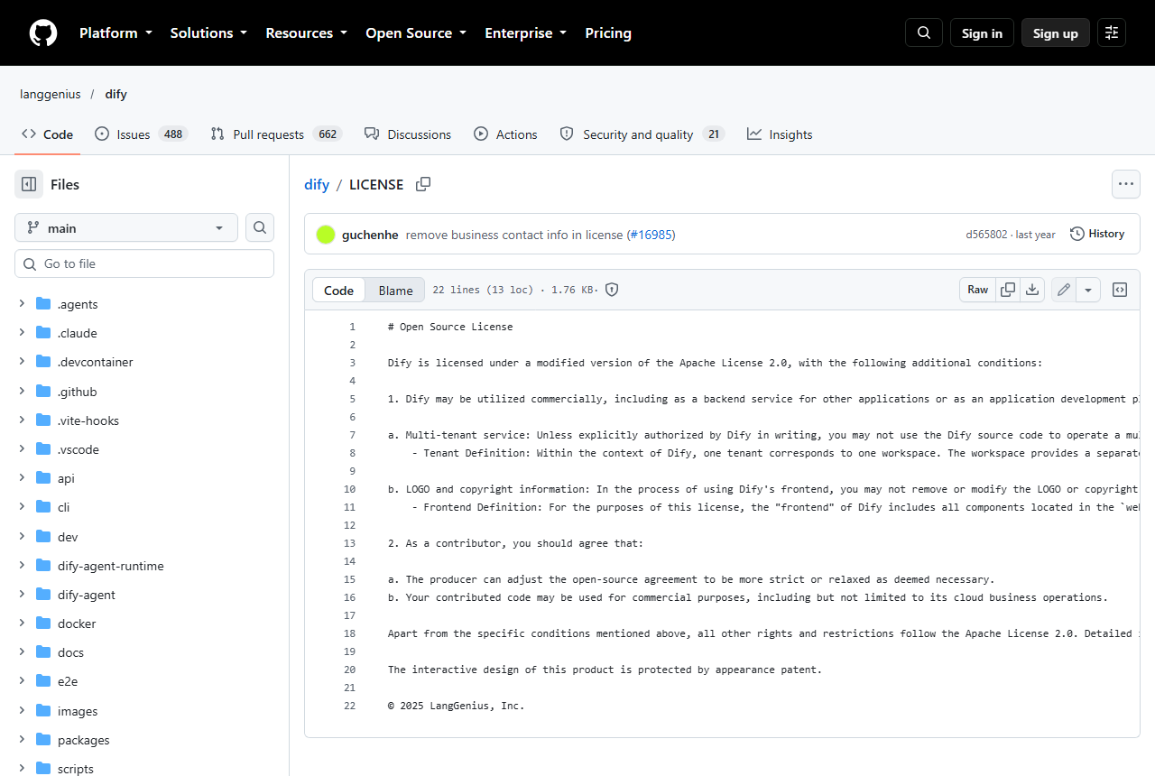This screenshot has width=1155, height=776.
Task: Open the symbols panel icon
Action: pos(1120,290)
